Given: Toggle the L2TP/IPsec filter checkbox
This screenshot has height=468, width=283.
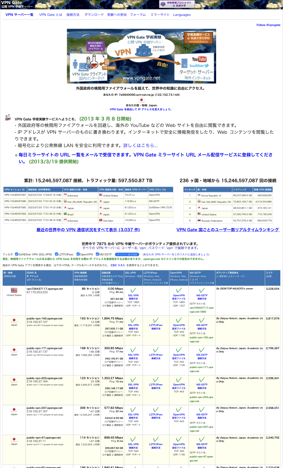Looking at the screenshot, I should point(57,254).
